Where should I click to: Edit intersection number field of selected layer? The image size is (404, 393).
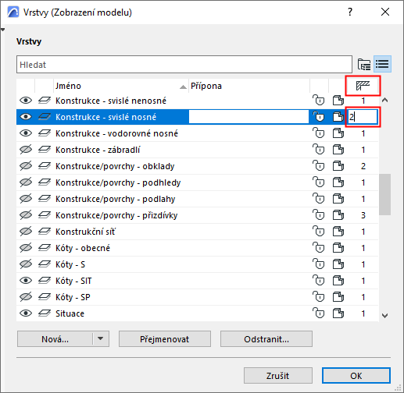363,117
